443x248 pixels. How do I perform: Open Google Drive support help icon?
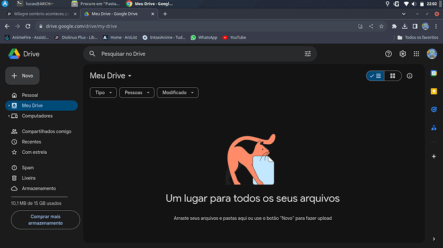click(388, 54)
